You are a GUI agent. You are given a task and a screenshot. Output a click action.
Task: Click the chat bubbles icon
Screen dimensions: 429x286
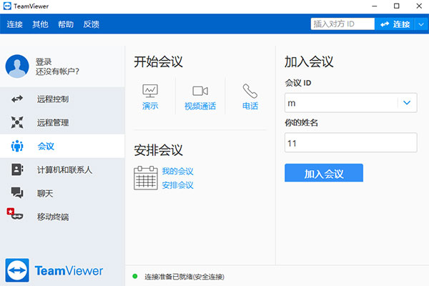tap(17, 192)
